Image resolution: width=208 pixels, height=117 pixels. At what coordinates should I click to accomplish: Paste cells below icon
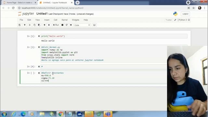point(39,25)
